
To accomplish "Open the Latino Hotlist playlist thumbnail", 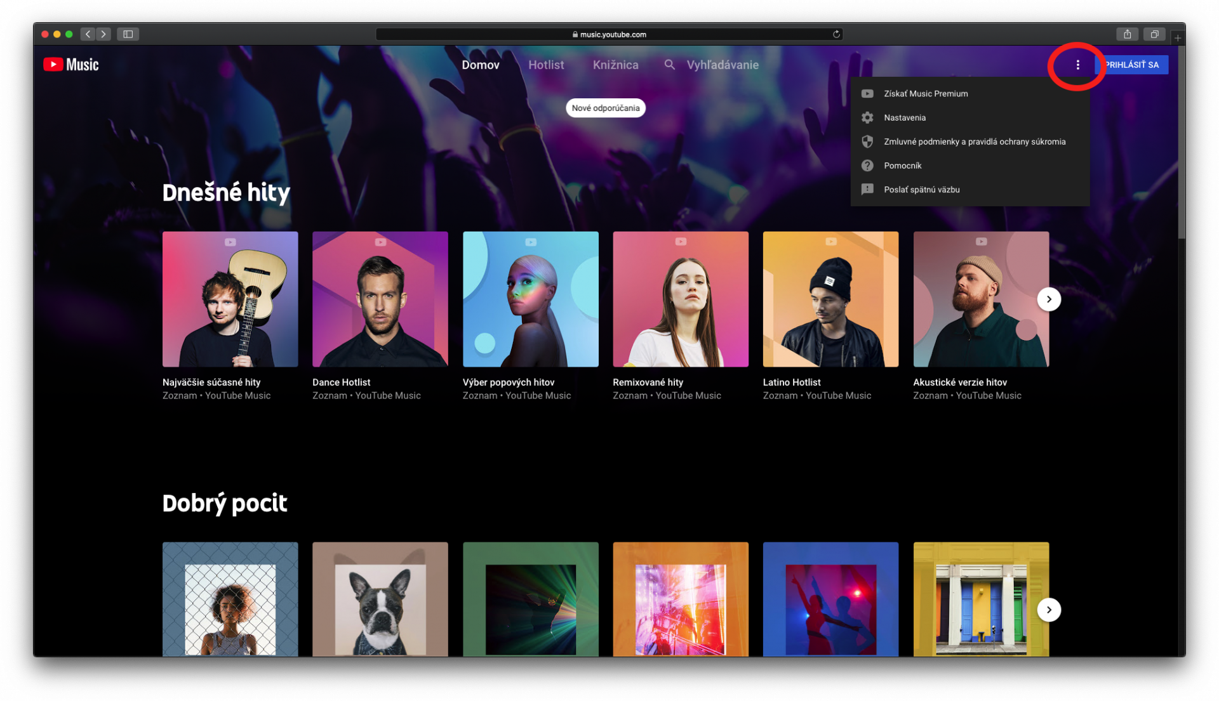I will coord(831,299).
